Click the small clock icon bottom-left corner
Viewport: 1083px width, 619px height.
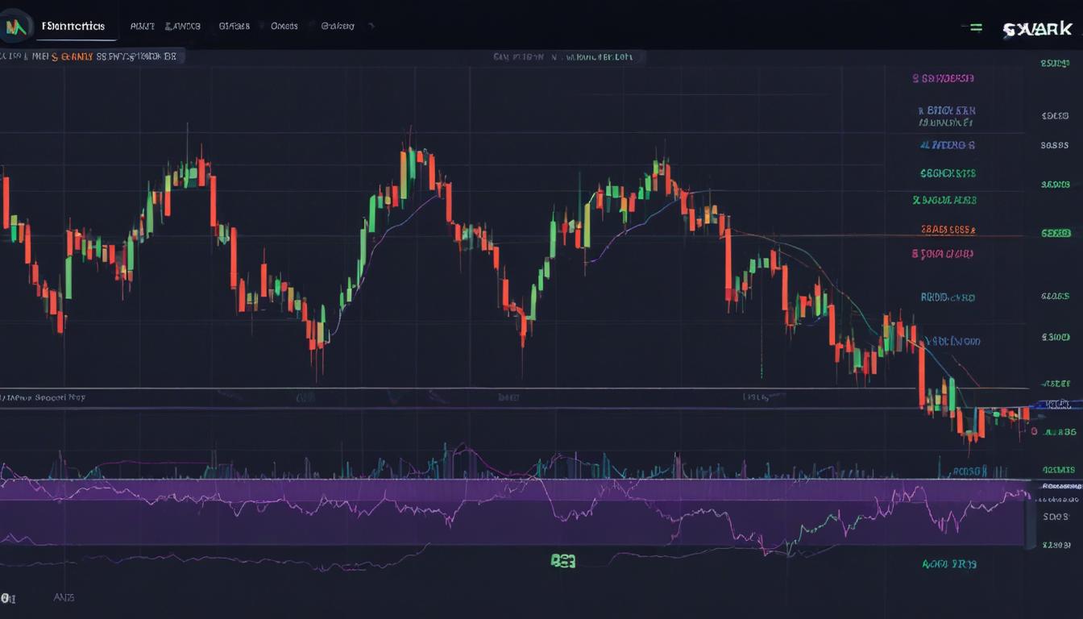9,596
